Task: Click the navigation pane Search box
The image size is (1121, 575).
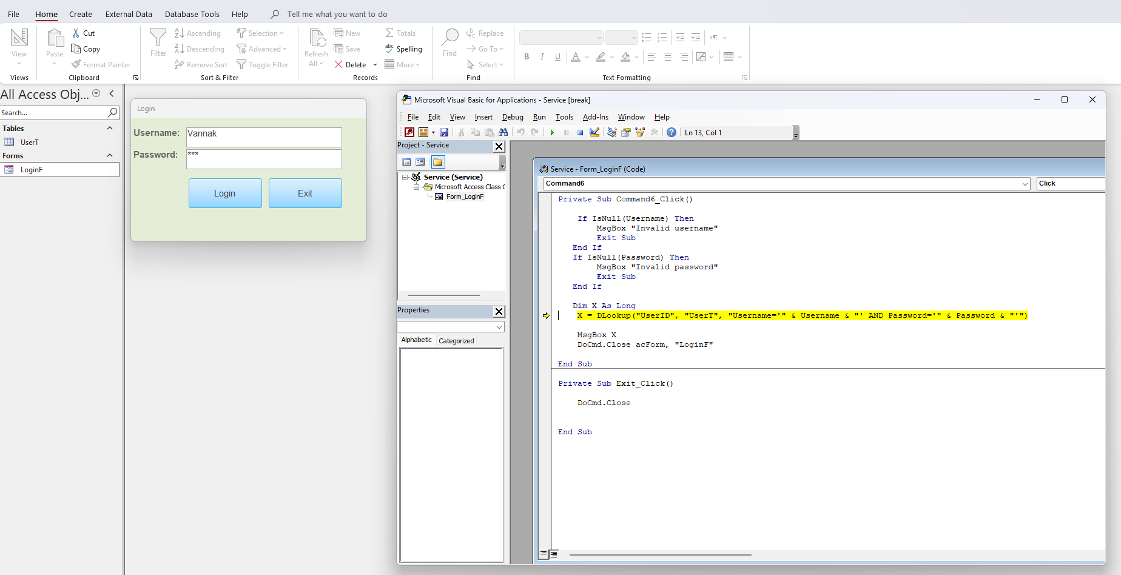Action: point(53,113)
